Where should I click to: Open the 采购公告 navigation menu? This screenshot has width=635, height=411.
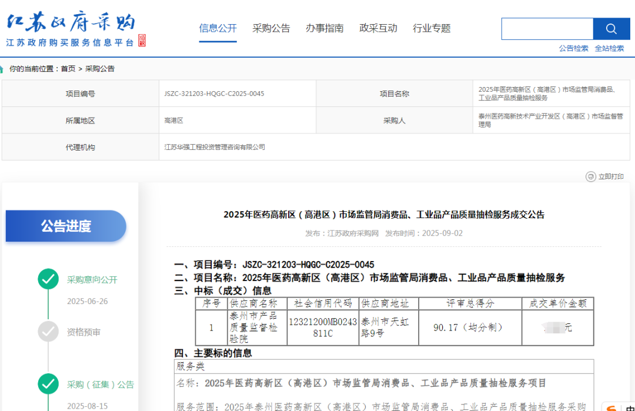(x=271, y=28)
